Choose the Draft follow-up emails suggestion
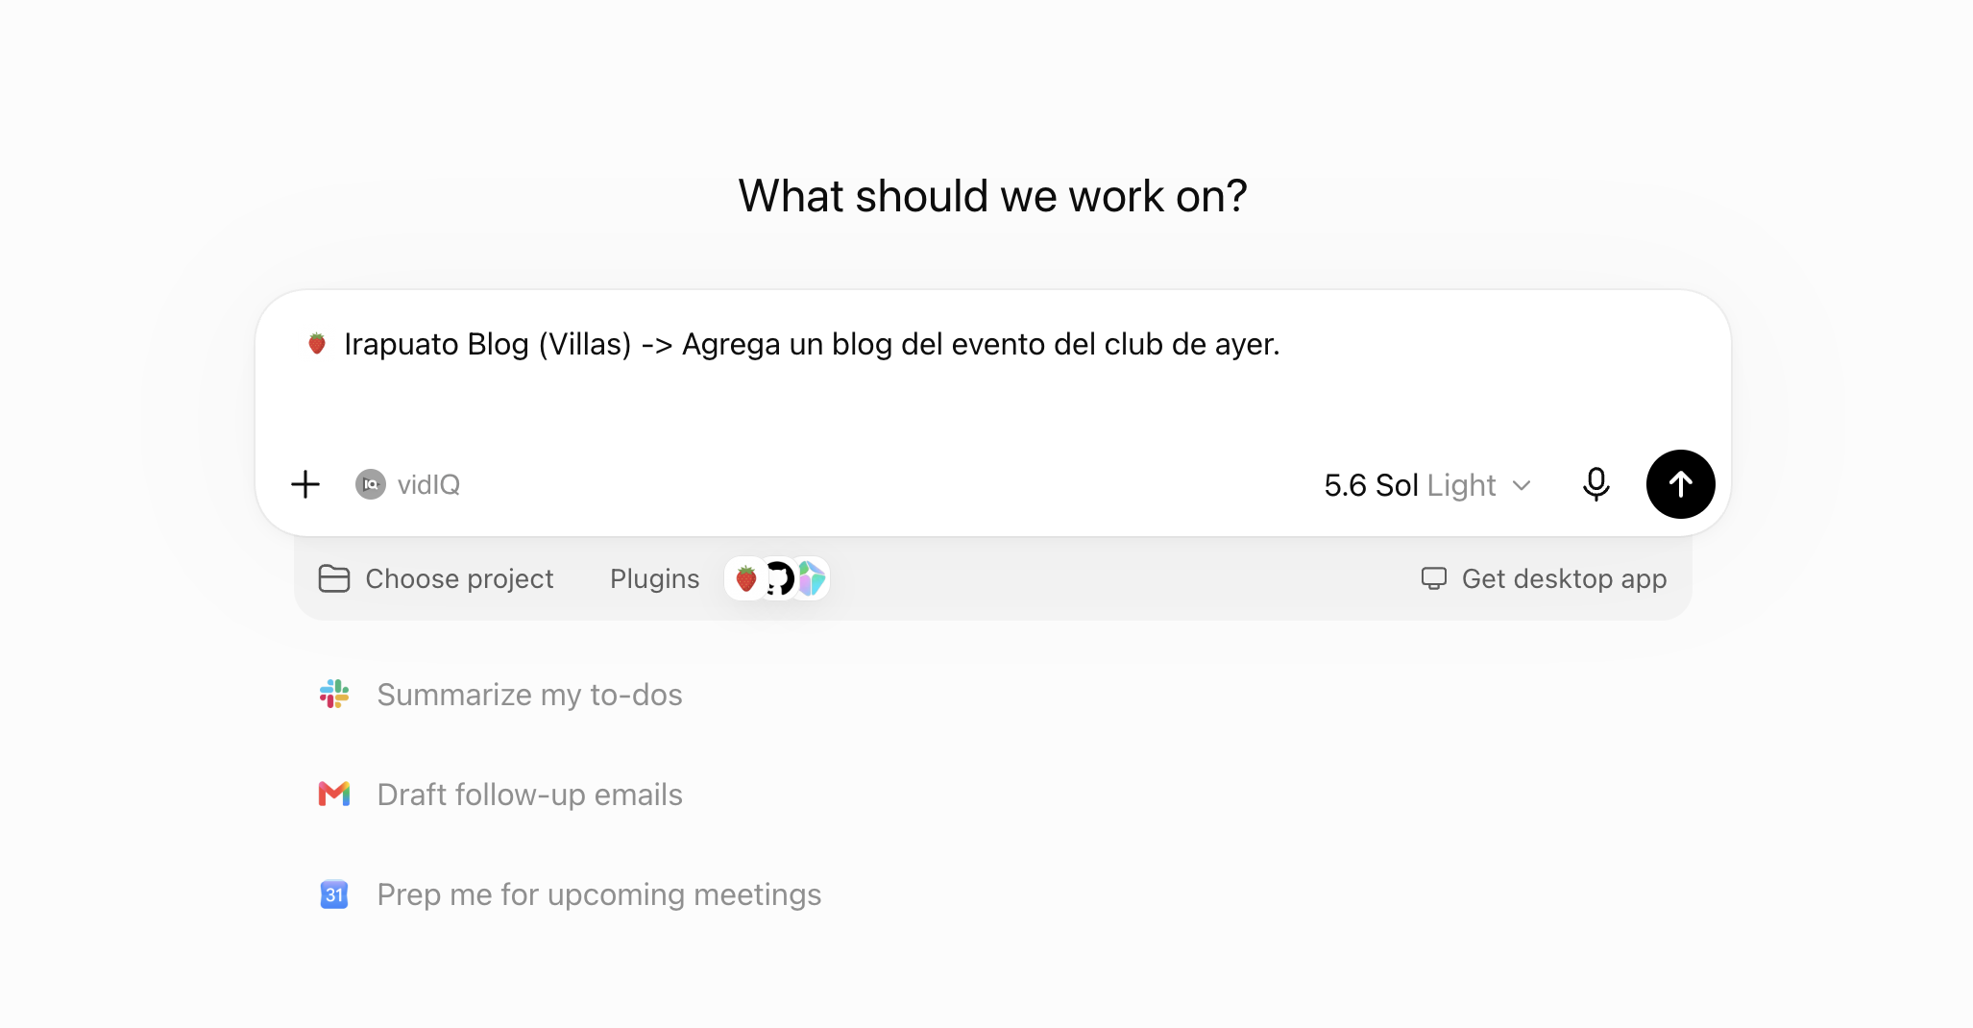This screenshot has height=1028, width=1973. pos(529,795)
